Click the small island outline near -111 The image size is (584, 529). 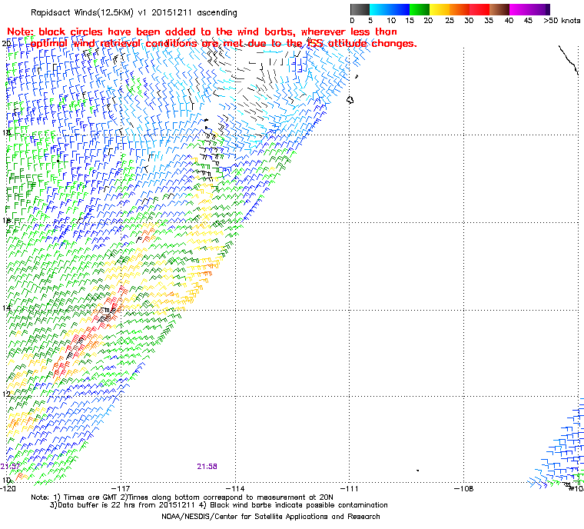[350, 100]
